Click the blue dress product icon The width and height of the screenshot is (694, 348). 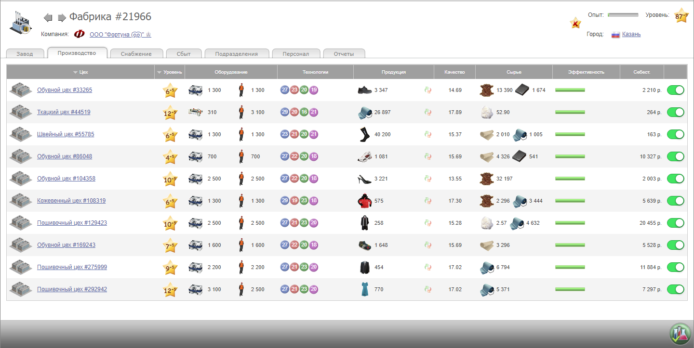365,289
